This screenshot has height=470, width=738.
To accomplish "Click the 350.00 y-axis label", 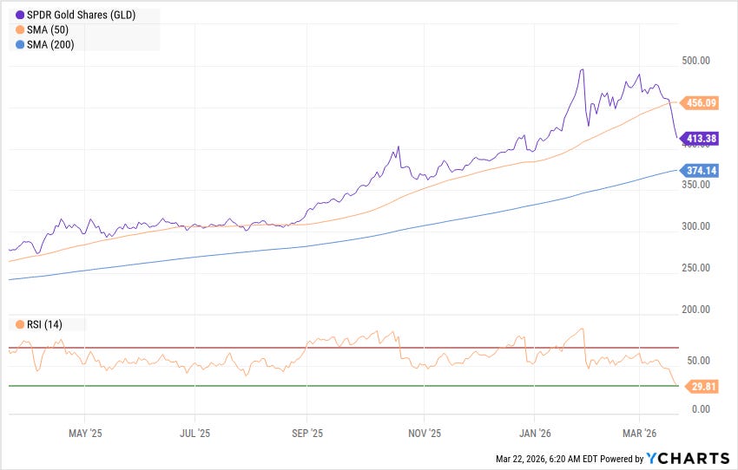I will coord(695,185).
